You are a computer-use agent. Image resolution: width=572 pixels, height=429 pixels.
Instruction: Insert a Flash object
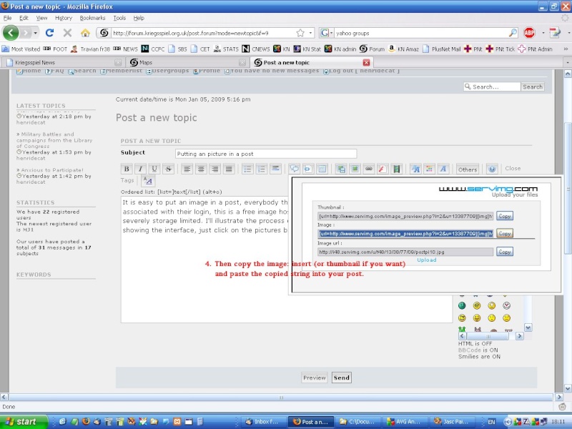point(383,169)
